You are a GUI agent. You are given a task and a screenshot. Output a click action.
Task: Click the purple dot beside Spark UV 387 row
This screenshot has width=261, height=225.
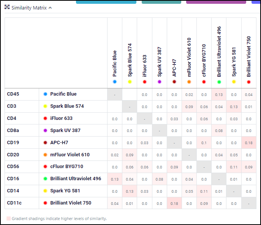click(45, 131)
